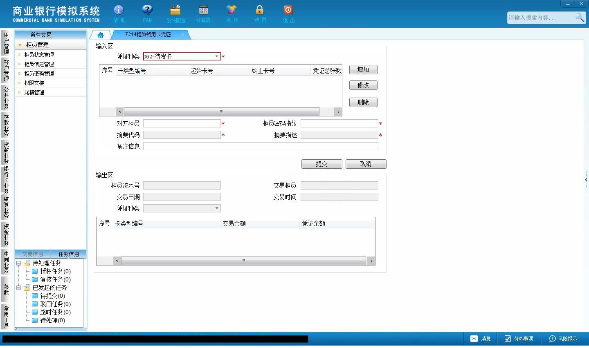Go to the home tab icon
The height and width of the screenshot is (348, 589).
pyautogui.click(x=101, y=35)
